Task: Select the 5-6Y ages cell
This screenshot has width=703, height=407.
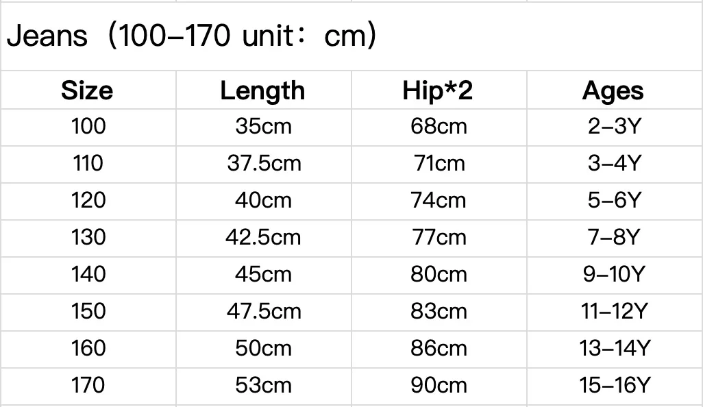Action: point(613,200)
